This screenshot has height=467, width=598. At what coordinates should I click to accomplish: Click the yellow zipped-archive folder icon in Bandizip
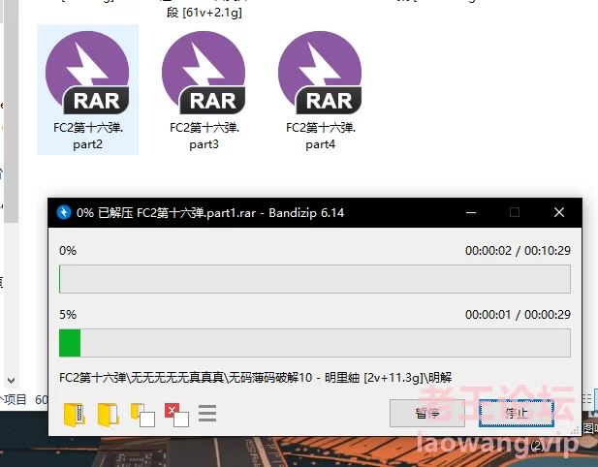[75, 414]
